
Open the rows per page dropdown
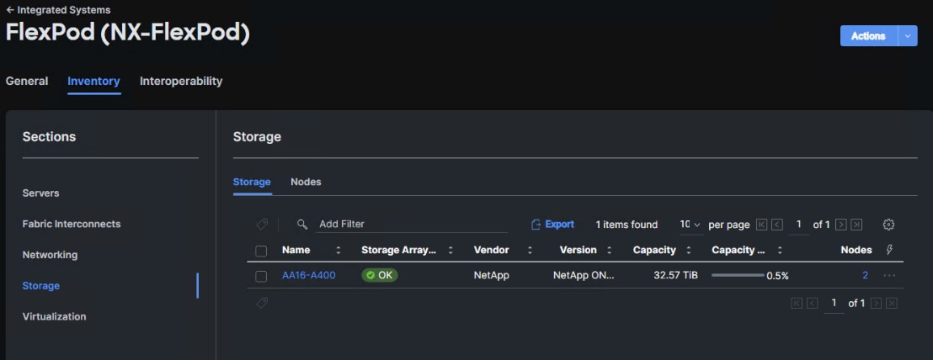(x=690, y=225)
